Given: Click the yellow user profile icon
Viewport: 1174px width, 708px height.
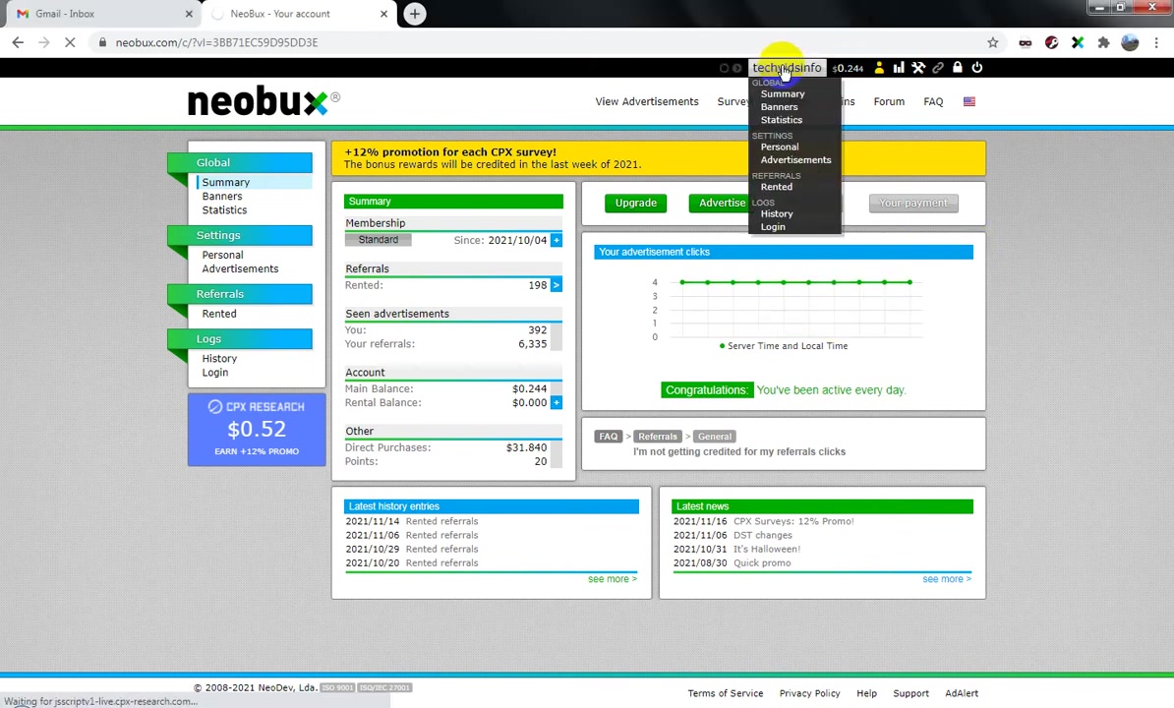Looking at the screenshot, I should (879, 67).
